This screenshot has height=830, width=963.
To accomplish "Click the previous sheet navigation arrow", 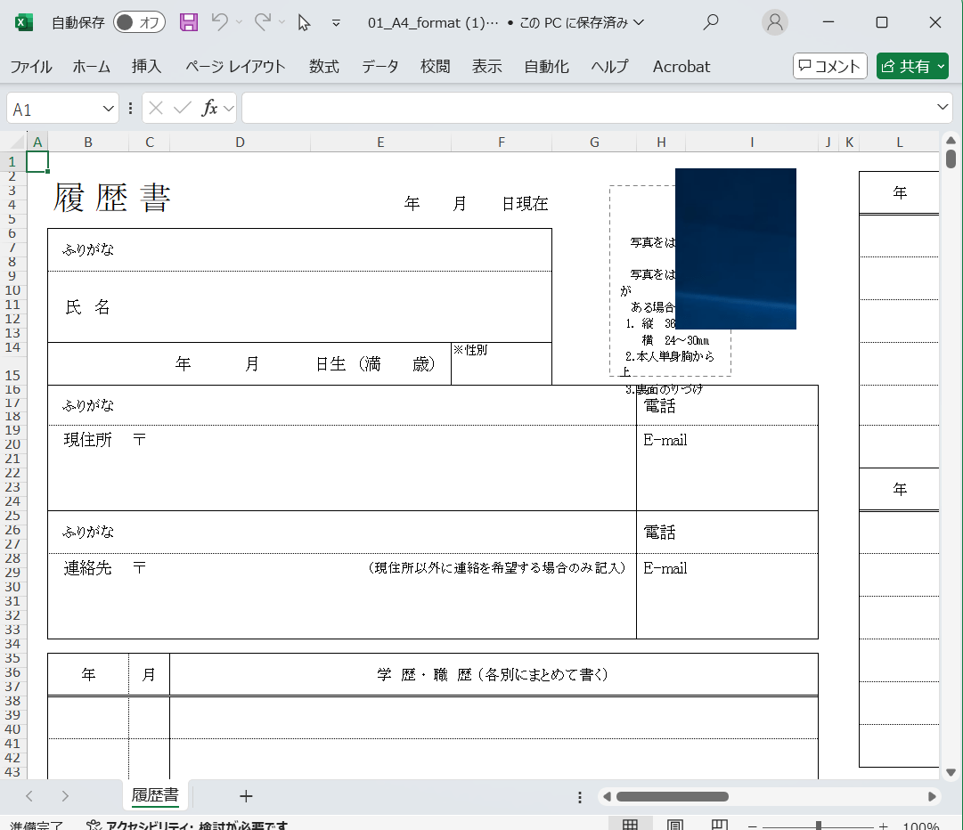I will pyautogui.click(x=29, y=796).
